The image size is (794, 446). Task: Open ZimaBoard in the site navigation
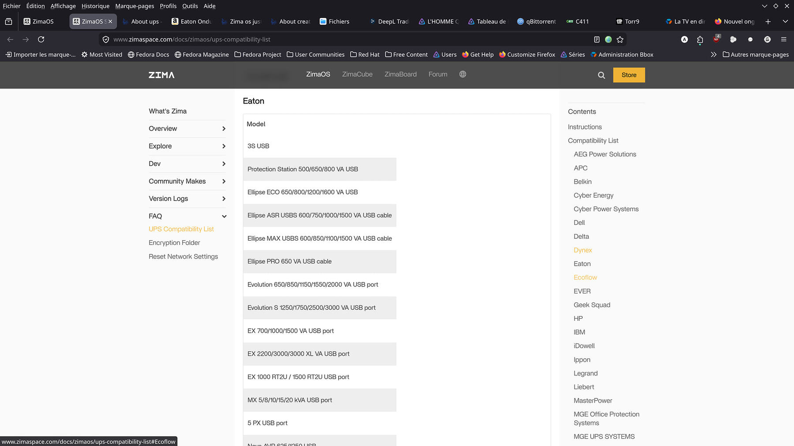point(401,74)
